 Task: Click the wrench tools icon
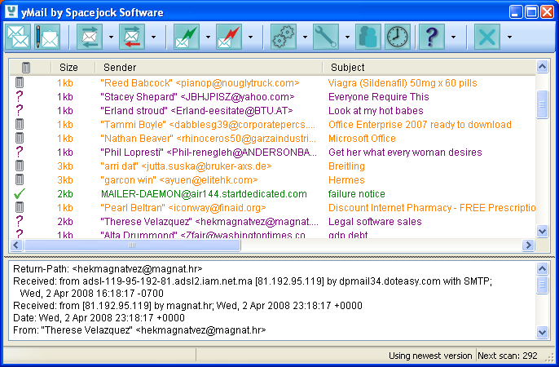tap(325, 37)
